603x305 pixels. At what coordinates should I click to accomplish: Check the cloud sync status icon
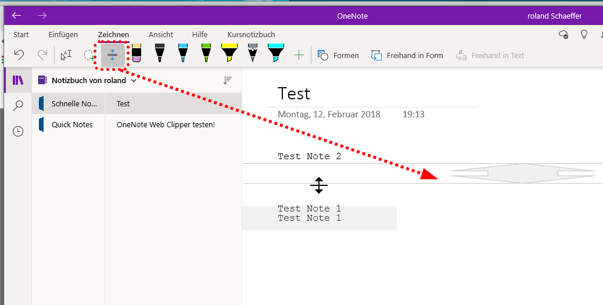[x=563, y=35]
